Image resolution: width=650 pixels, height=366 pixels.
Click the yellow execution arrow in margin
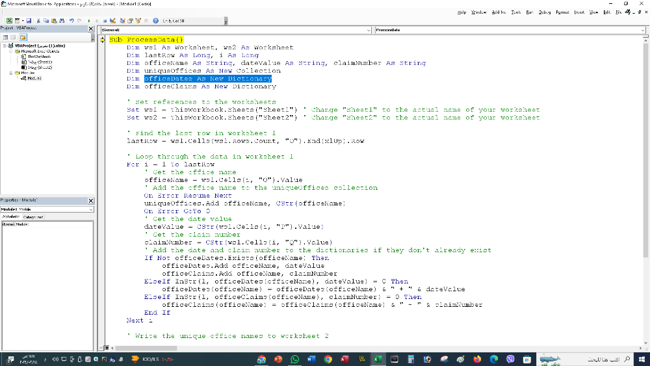103,40
